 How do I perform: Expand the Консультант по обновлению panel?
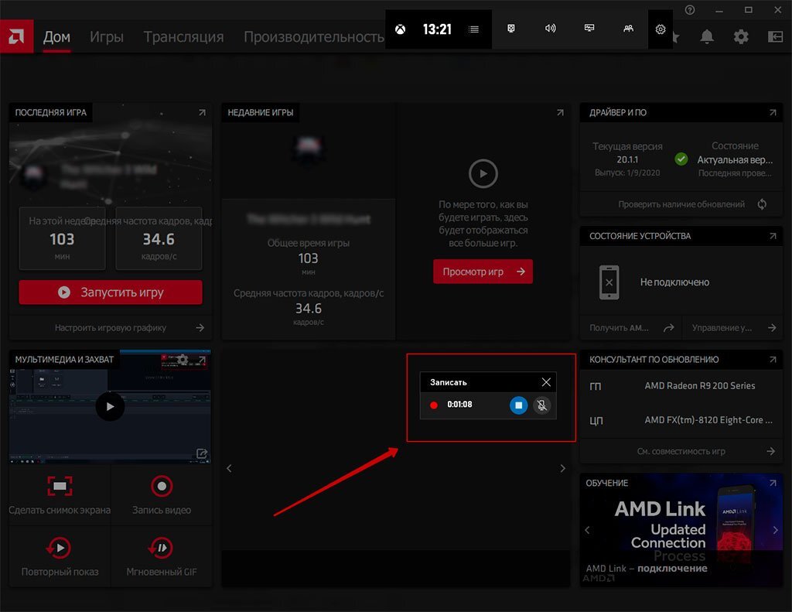click(x=773, y=359)
